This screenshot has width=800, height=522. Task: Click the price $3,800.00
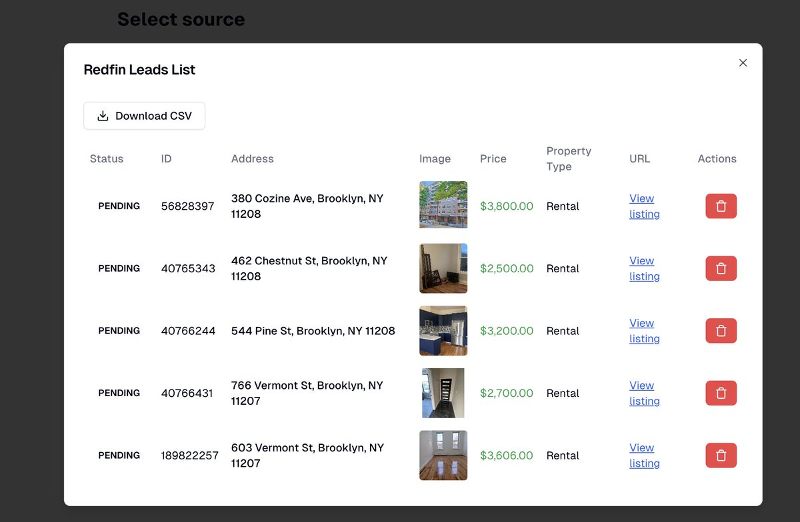[x=507, y=206]
